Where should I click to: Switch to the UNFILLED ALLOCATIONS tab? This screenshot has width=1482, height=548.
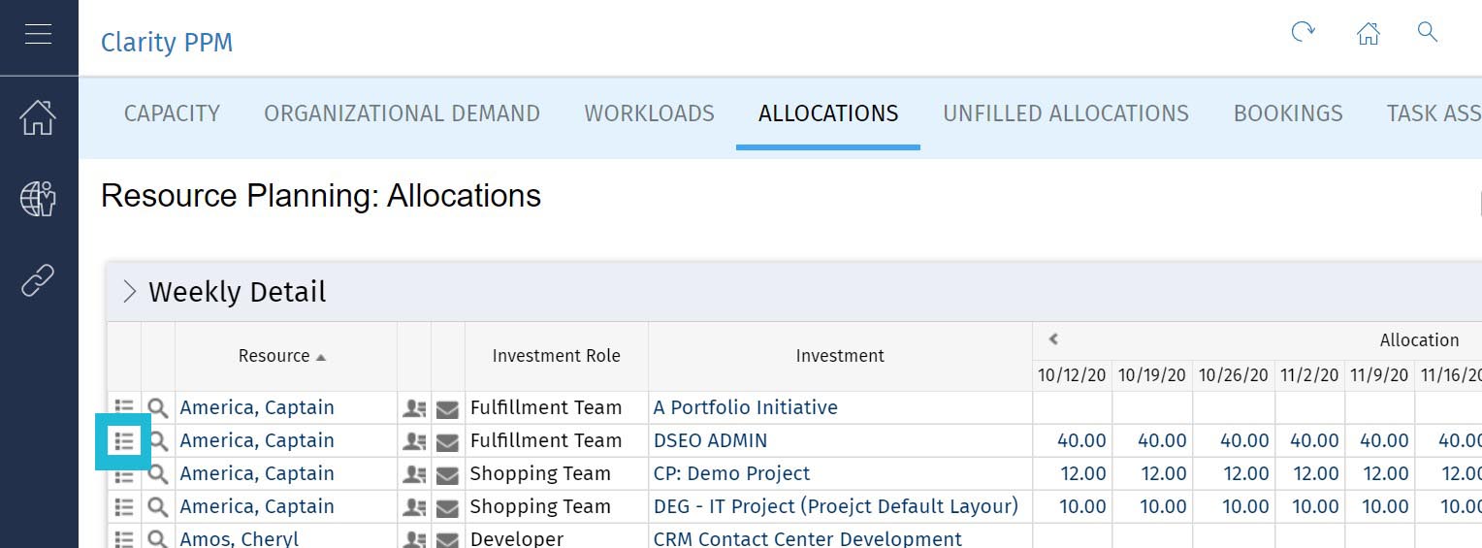(x=1066, y=113)
